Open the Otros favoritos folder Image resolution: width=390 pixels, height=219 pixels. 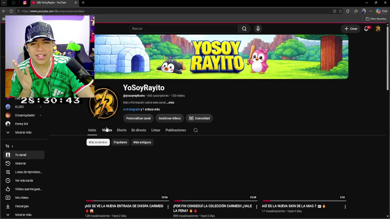click(x=376, y=19)
